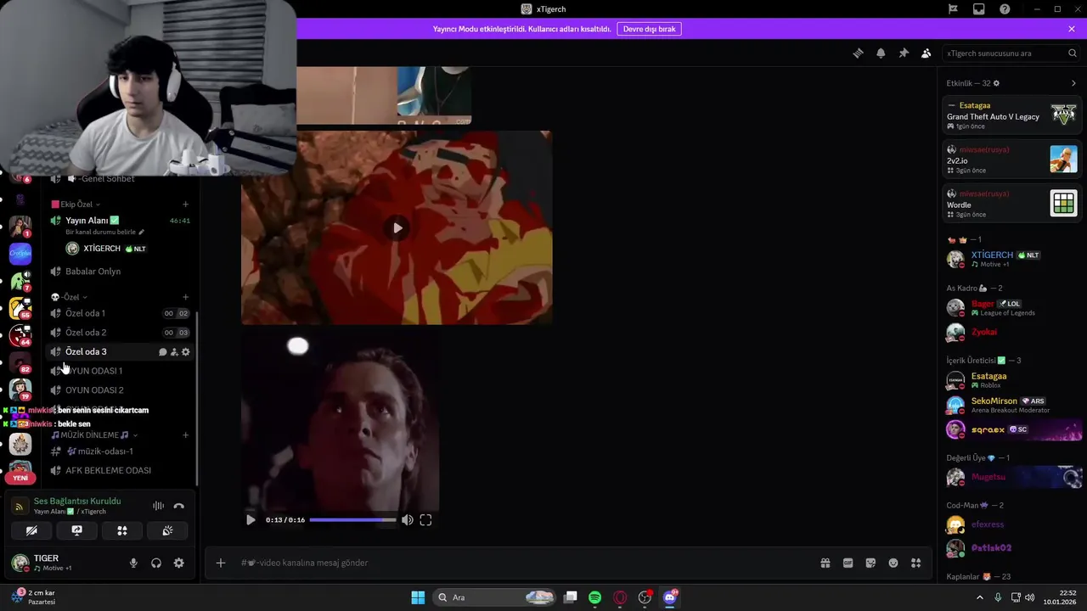Screen dimensions: 1087x611
Task: Click the server search field
Action: (x=1011, y=53)
